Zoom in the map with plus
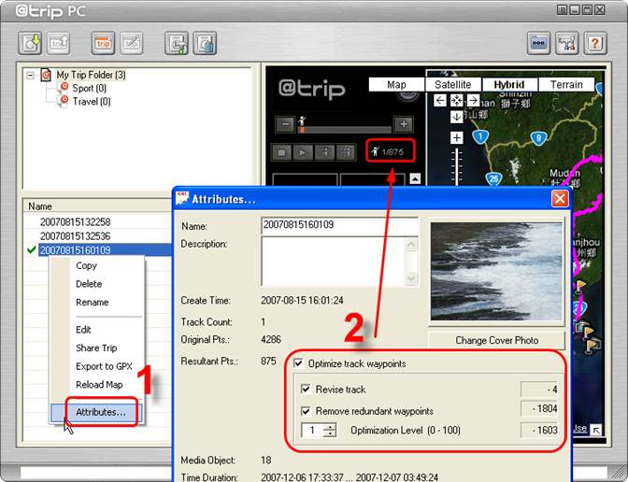This screenshot has width=628, height=482. (457, 137)
